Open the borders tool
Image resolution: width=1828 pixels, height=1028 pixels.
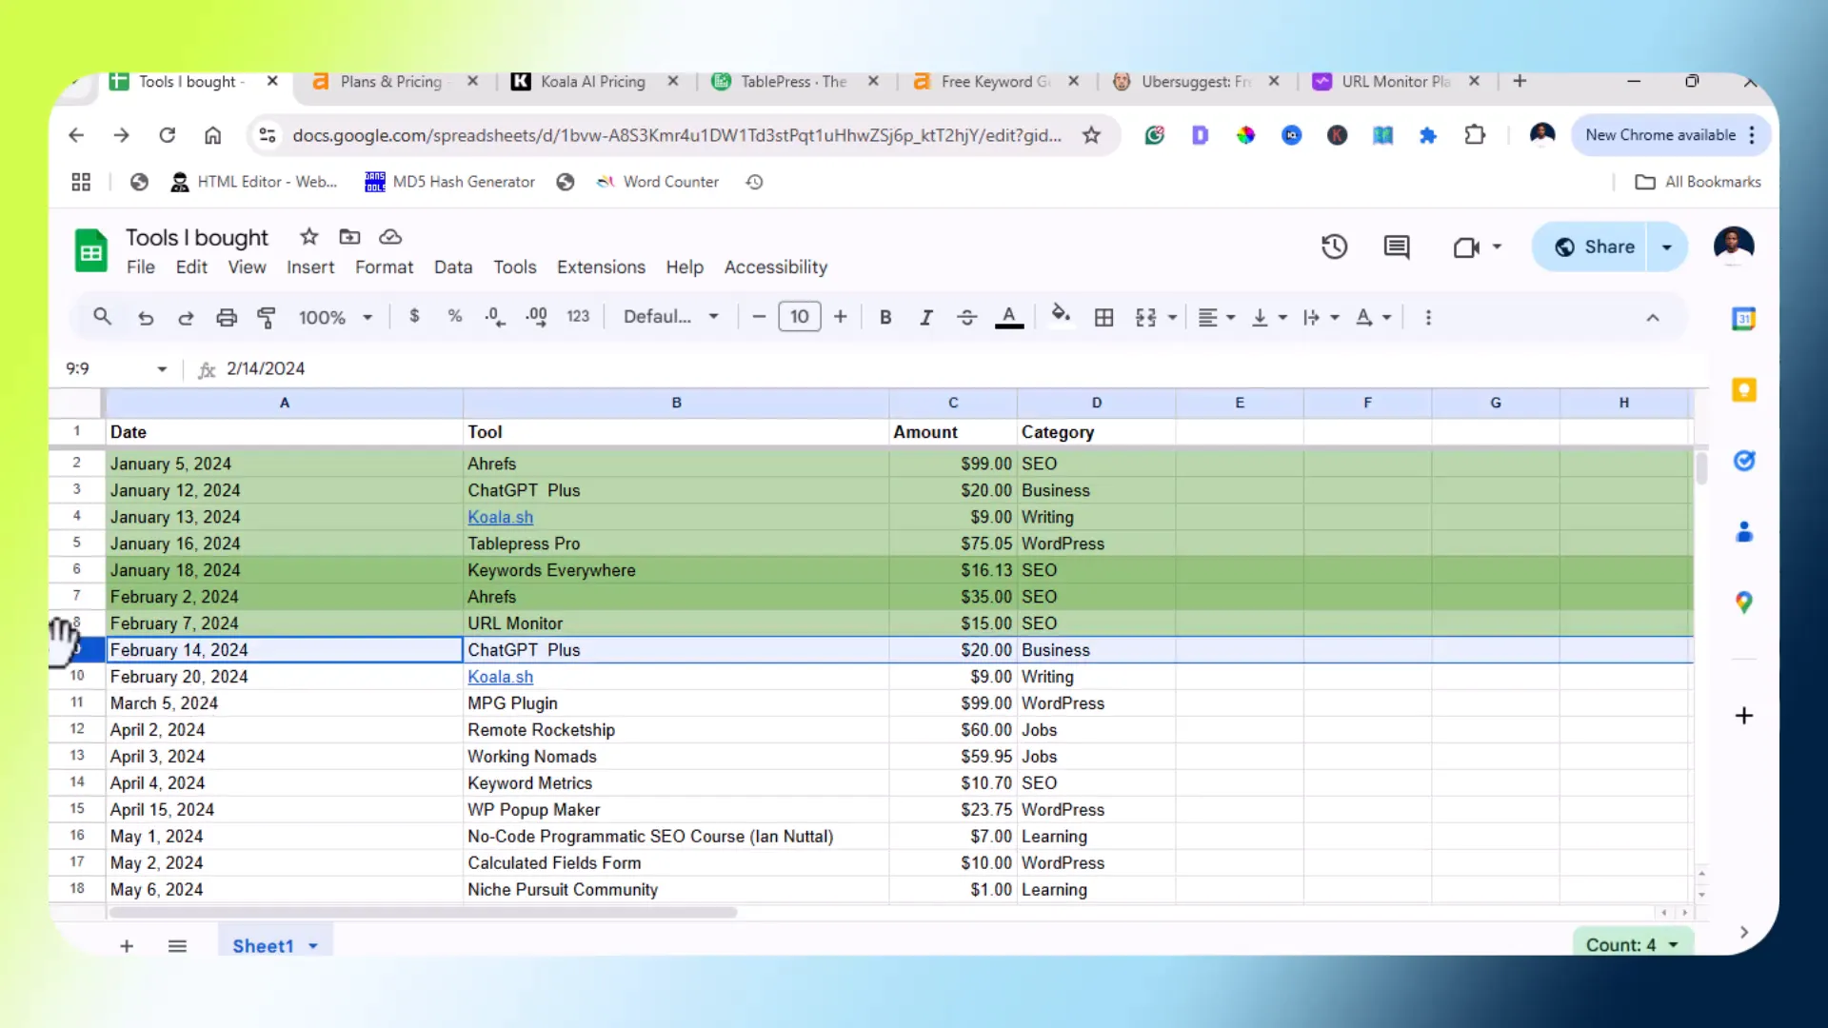[x=1103, y=318]
